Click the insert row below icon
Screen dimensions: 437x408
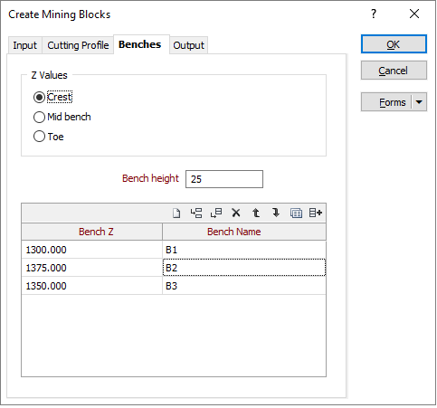[216, 213]
